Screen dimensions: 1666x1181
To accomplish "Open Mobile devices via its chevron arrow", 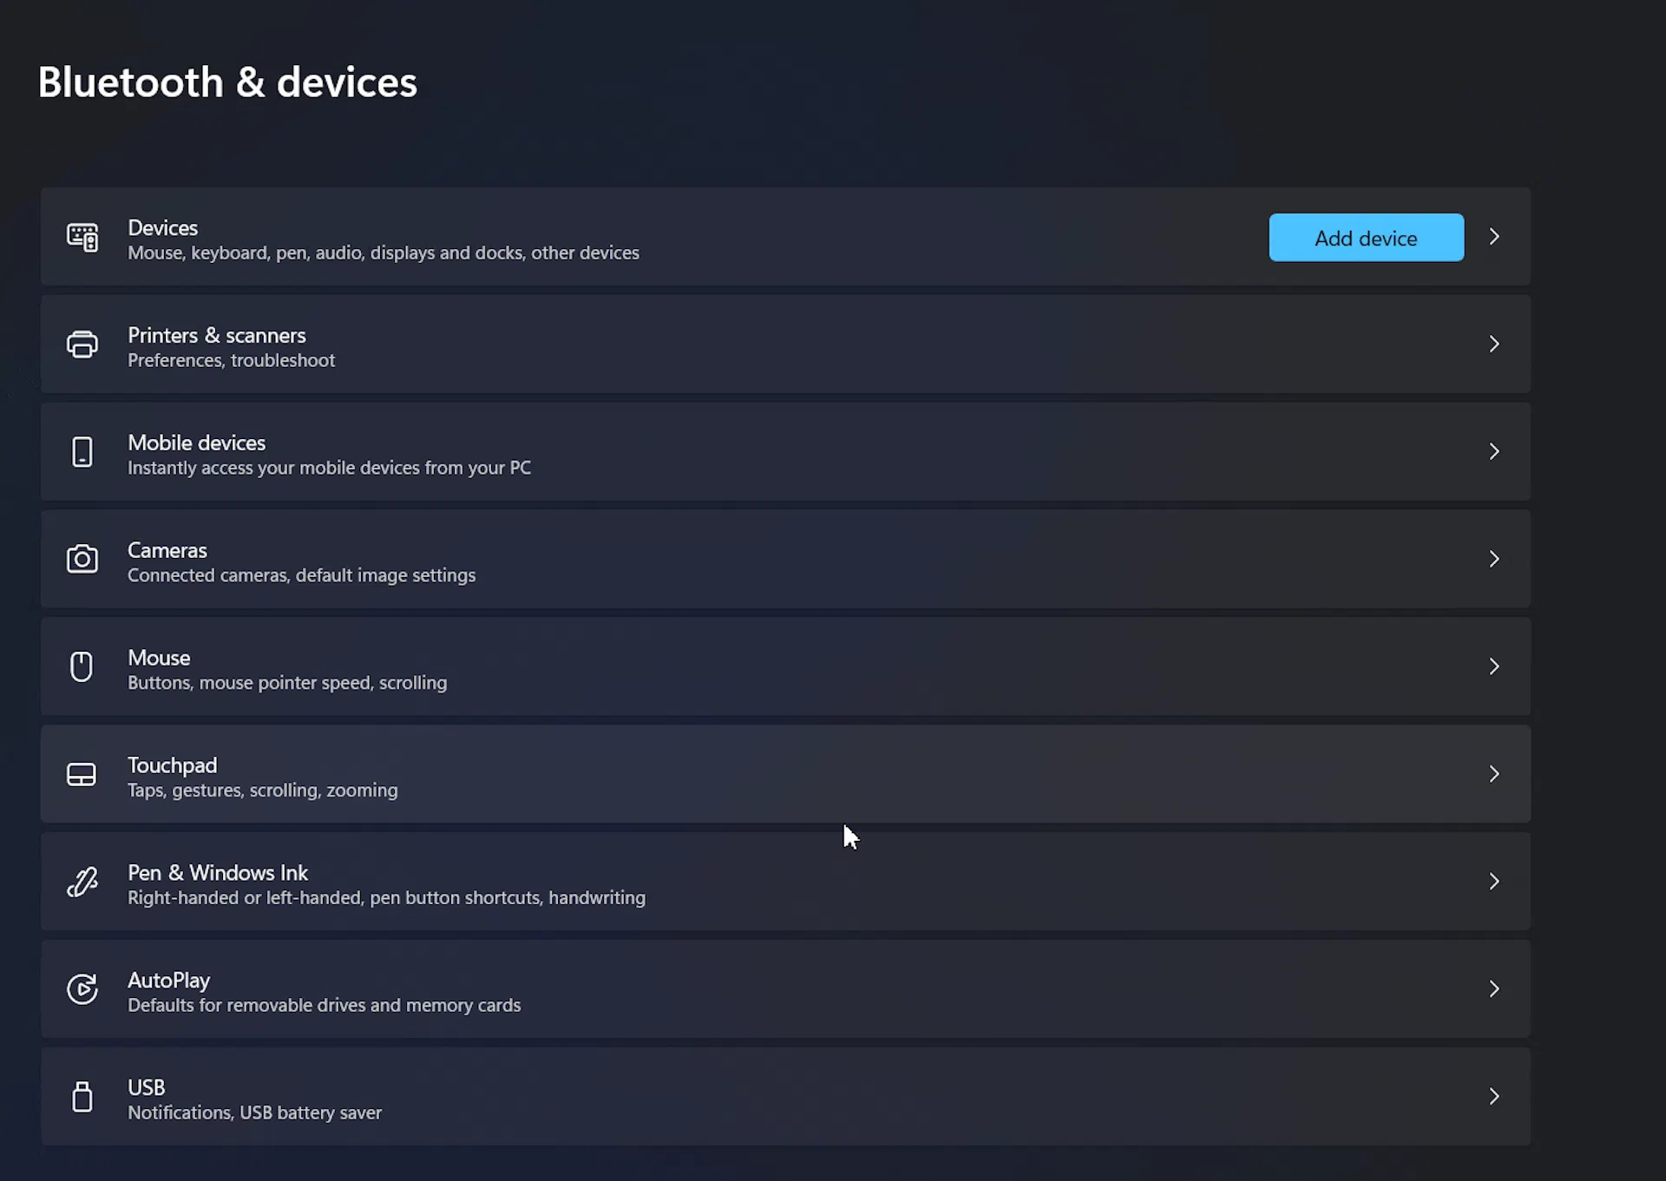I will click(x=1494, y=451).
